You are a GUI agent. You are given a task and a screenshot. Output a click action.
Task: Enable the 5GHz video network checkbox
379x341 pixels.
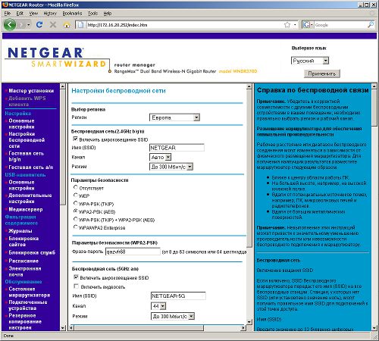click(76, 286)
